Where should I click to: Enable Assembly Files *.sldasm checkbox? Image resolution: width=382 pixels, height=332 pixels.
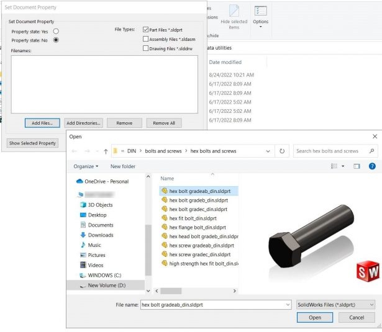[x=145, y=38]
